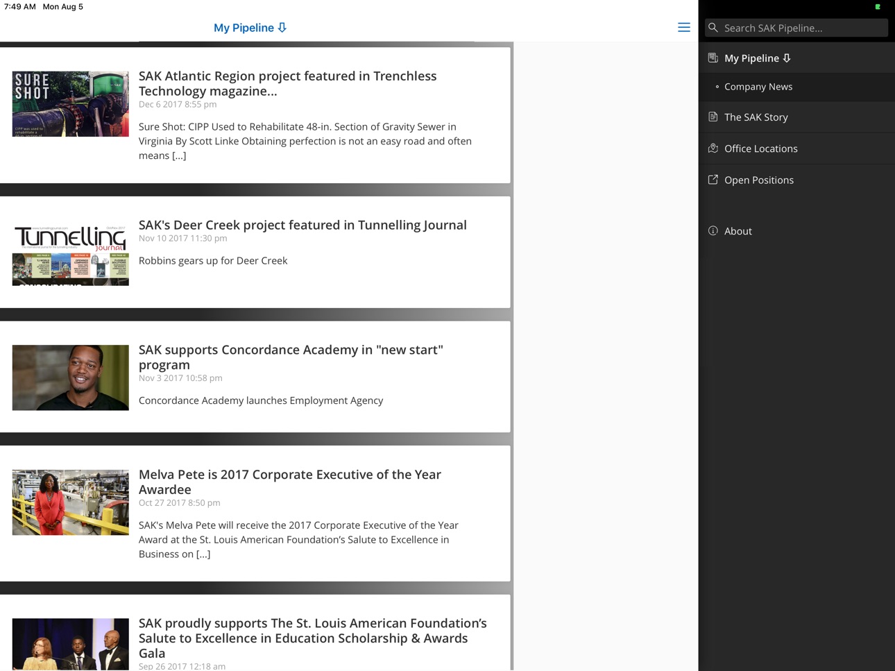
Task: Open Salute to Excellence Gala article
Action: pos(313,638)
